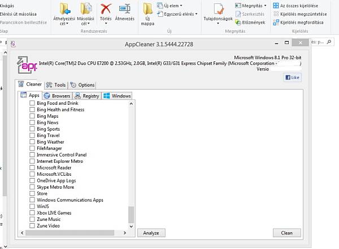Click the horizontal scrollbar left arrow
The height and width of the screenshot is (249, 339).
click(22, 233)
